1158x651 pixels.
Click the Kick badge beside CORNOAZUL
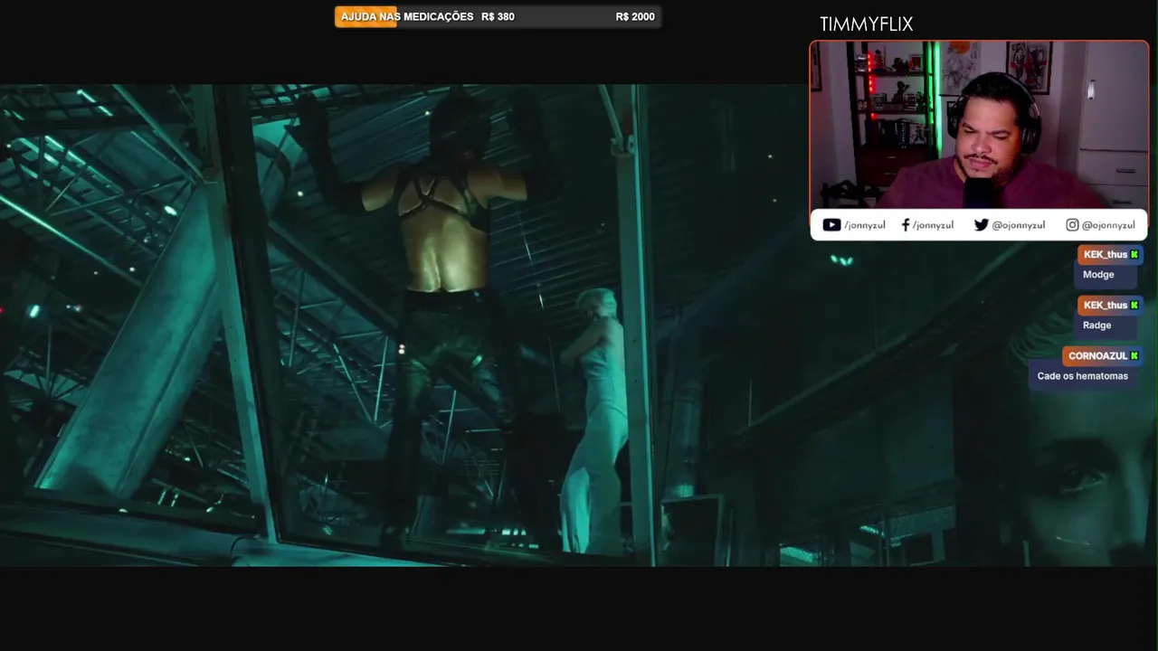[x=1134, y=356]
